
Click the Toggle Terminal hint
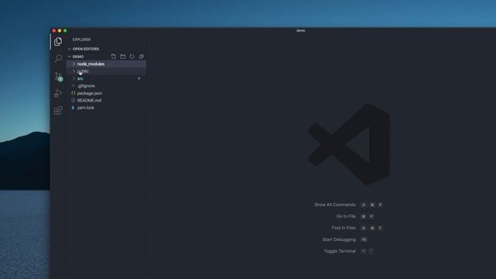pos(339,251)
